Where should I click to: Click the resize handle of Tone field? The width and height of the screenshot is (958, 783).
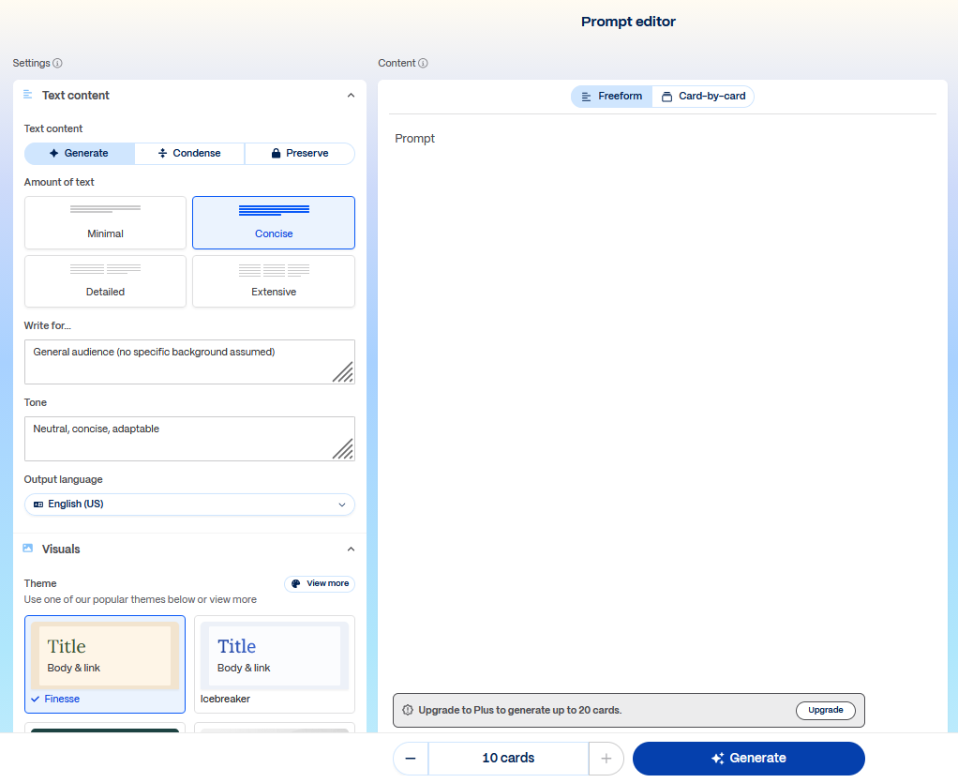pyautogui.click(x=343, y=449)
